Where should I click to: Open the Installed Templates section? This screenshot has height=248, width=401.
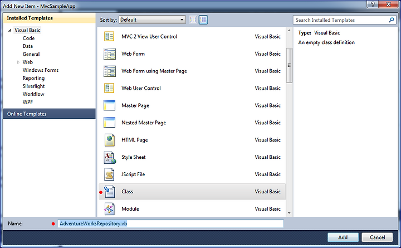point(49,18)
